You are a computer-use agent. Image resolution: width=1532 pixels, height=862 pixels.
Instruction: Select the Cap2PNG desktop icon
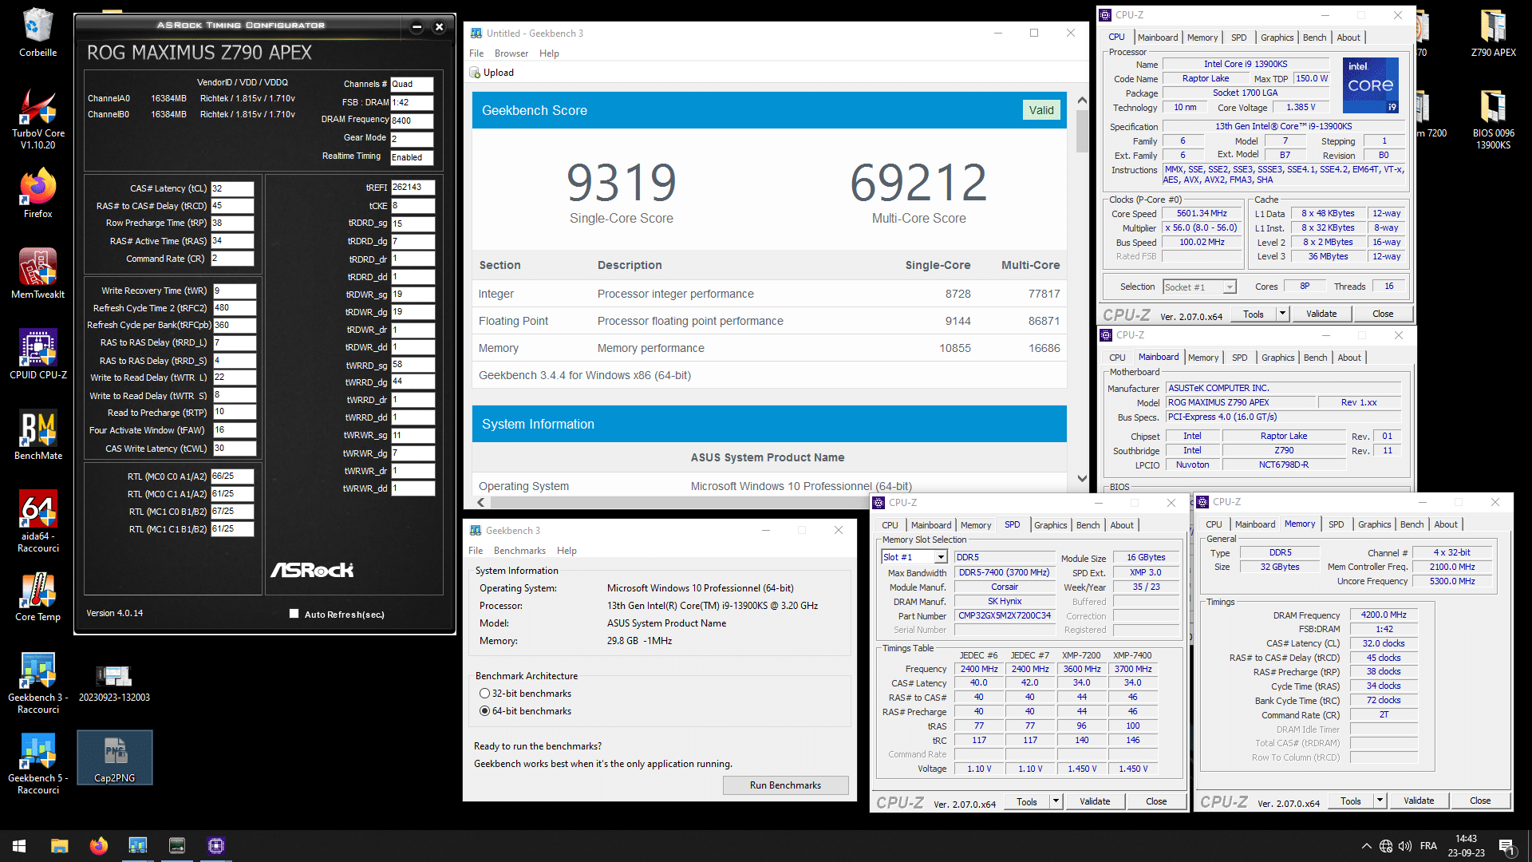coord(115,757)
